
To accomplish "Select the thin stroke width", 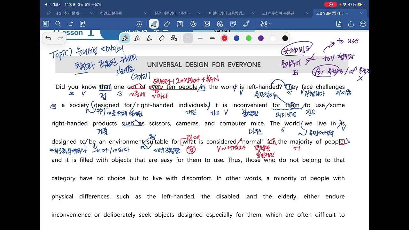I will (x=188, y=38).
